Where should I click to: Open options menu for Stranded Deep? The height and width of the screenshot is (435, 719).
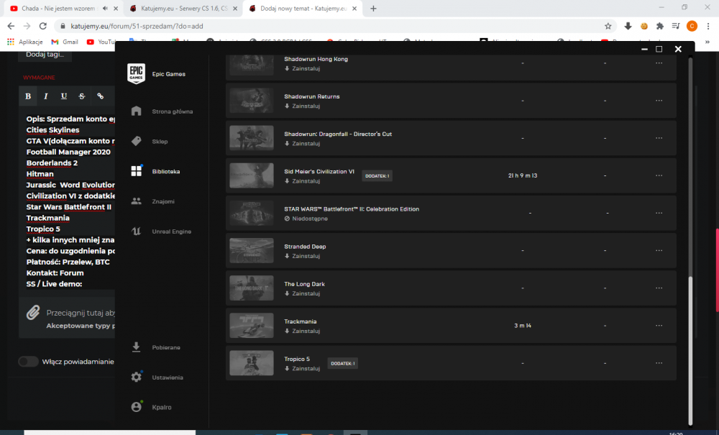pyautogui.click(x=659, y=251)
